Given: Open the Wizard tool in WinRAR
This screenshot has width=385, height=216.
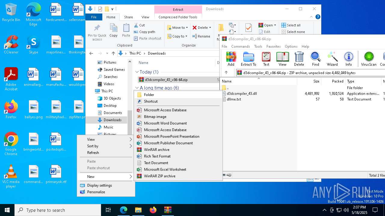Looking at the screenshot, I should click(x=332, y=59).
